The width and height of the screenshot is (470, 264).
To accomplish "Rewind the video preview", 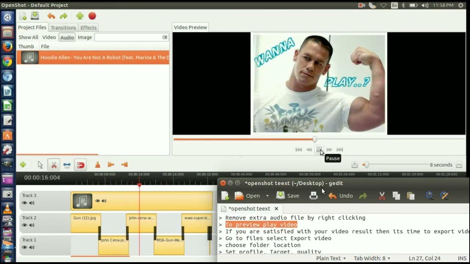I will point(309,150).
